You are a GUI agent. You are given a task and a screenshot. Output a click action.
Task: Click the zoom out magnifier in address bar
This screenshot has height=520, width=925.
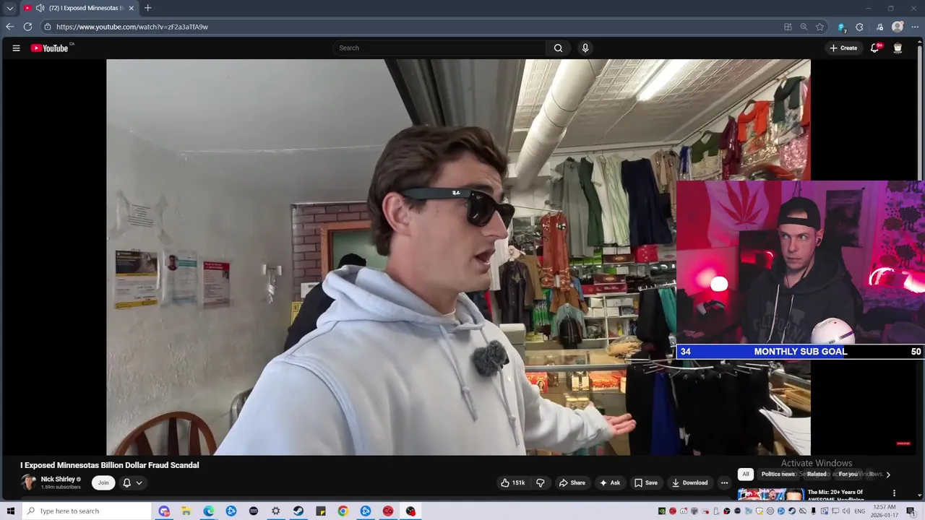coord(804,27)
